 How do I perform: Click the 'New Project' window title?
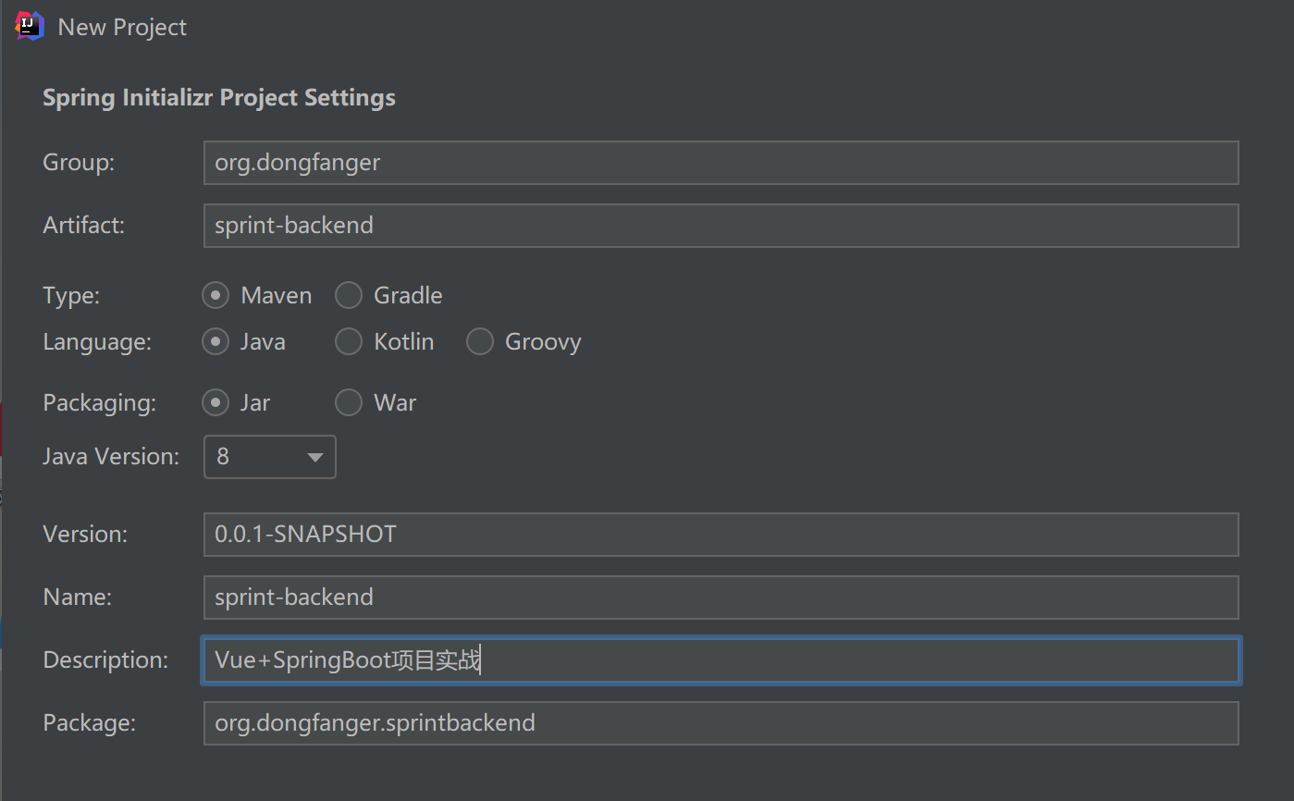pos(122,28)
